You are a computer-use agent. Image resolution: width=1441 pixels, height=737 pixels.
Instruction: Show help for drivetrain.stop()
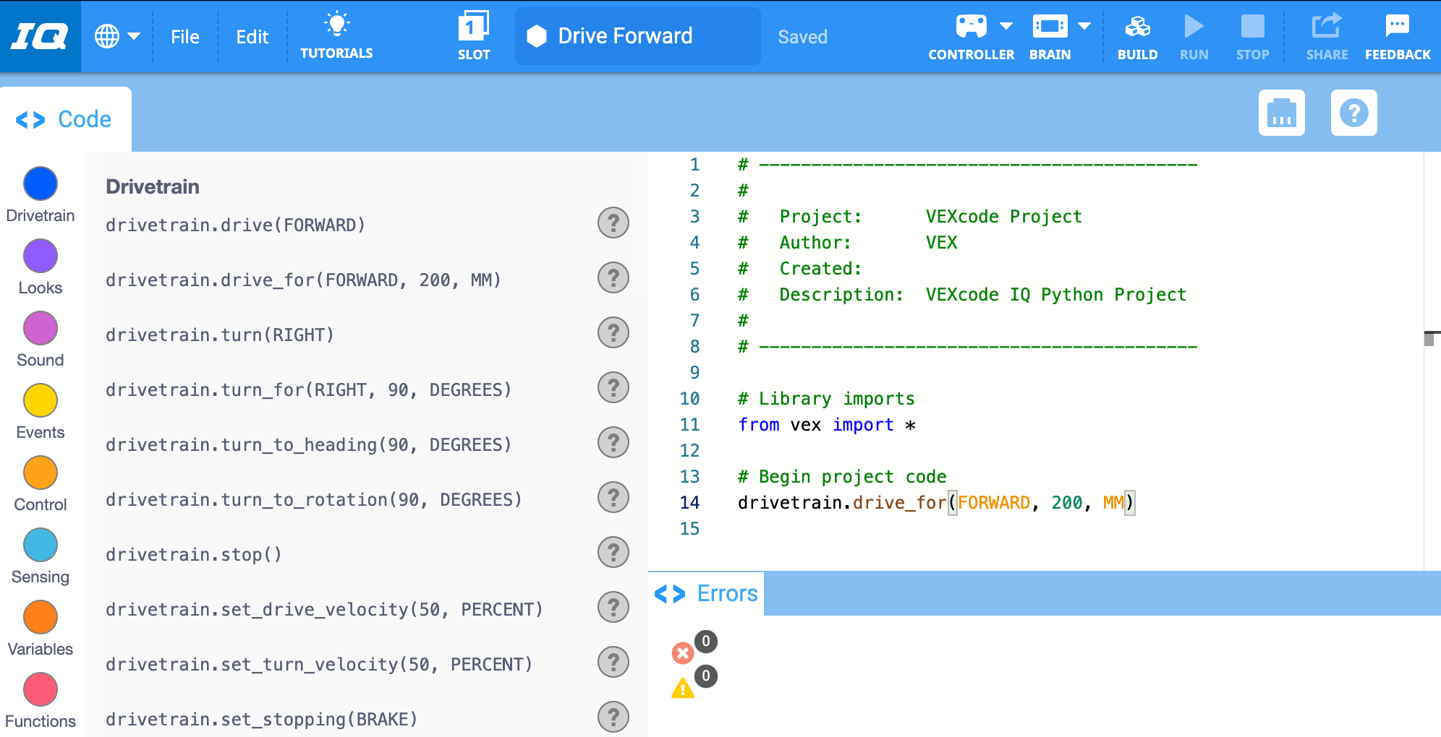tap(613, 552)
